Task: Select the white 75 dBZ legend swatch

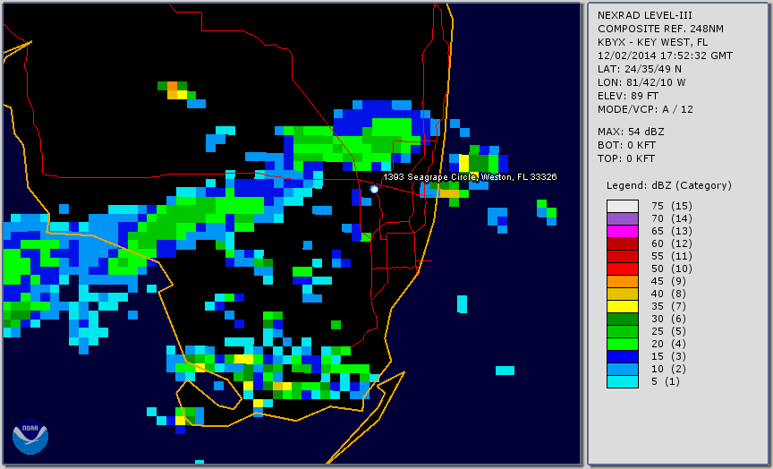Action: 623,206
